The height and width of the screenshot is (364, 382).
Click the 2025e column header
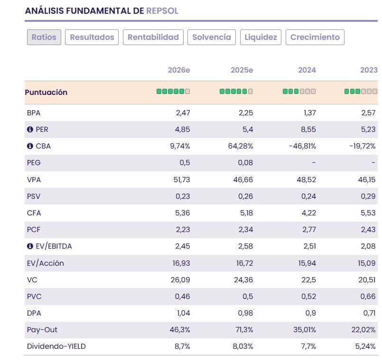(x=242, y=70)
